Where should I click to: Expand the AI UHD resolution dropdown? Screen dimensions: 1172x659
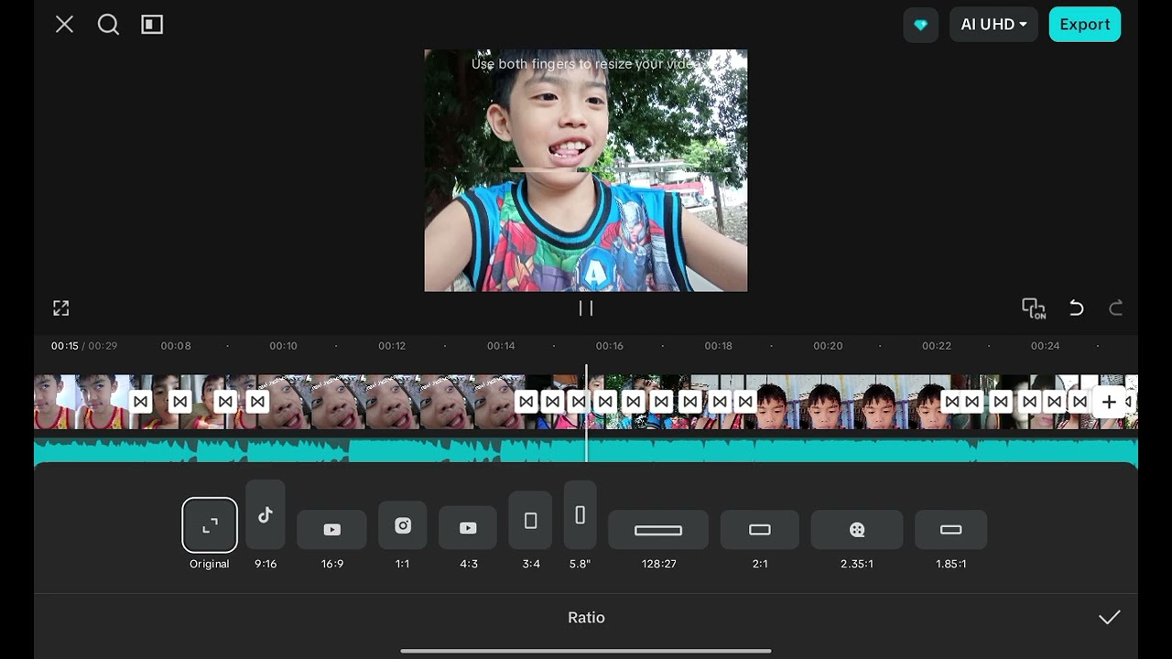tap(993, 25)
